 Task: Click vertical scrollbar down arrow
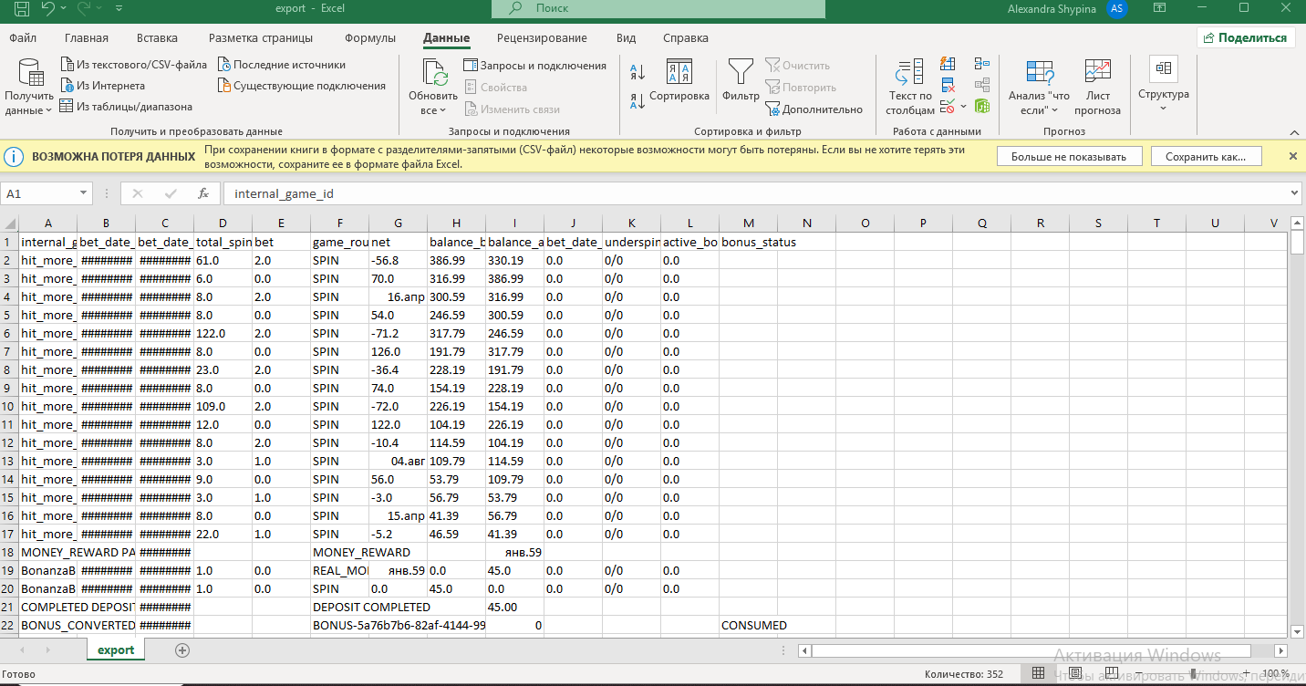click(x=1297, y=630)
